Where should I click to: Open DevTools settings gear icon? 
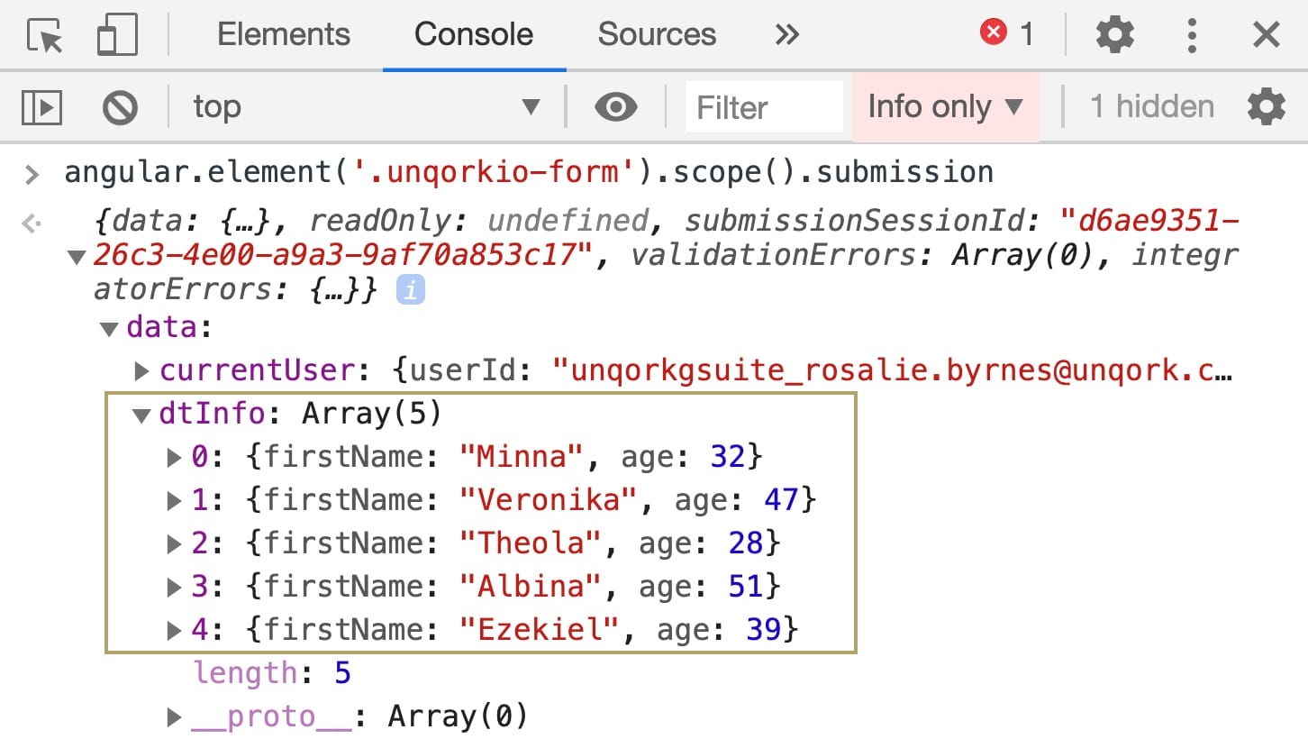click(1114, 35)
